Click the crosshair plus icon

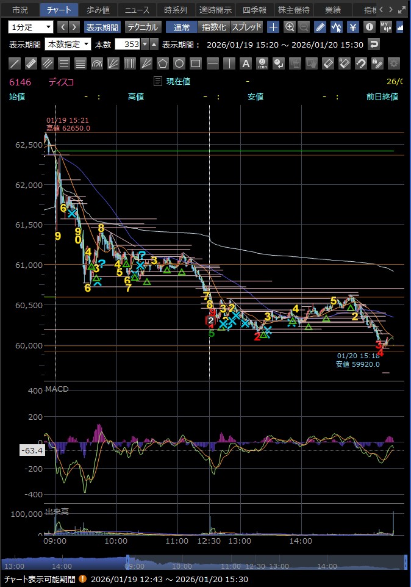273,27
